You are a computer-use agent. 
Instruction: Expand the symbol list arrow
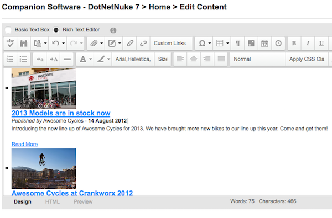click(210, 43)
